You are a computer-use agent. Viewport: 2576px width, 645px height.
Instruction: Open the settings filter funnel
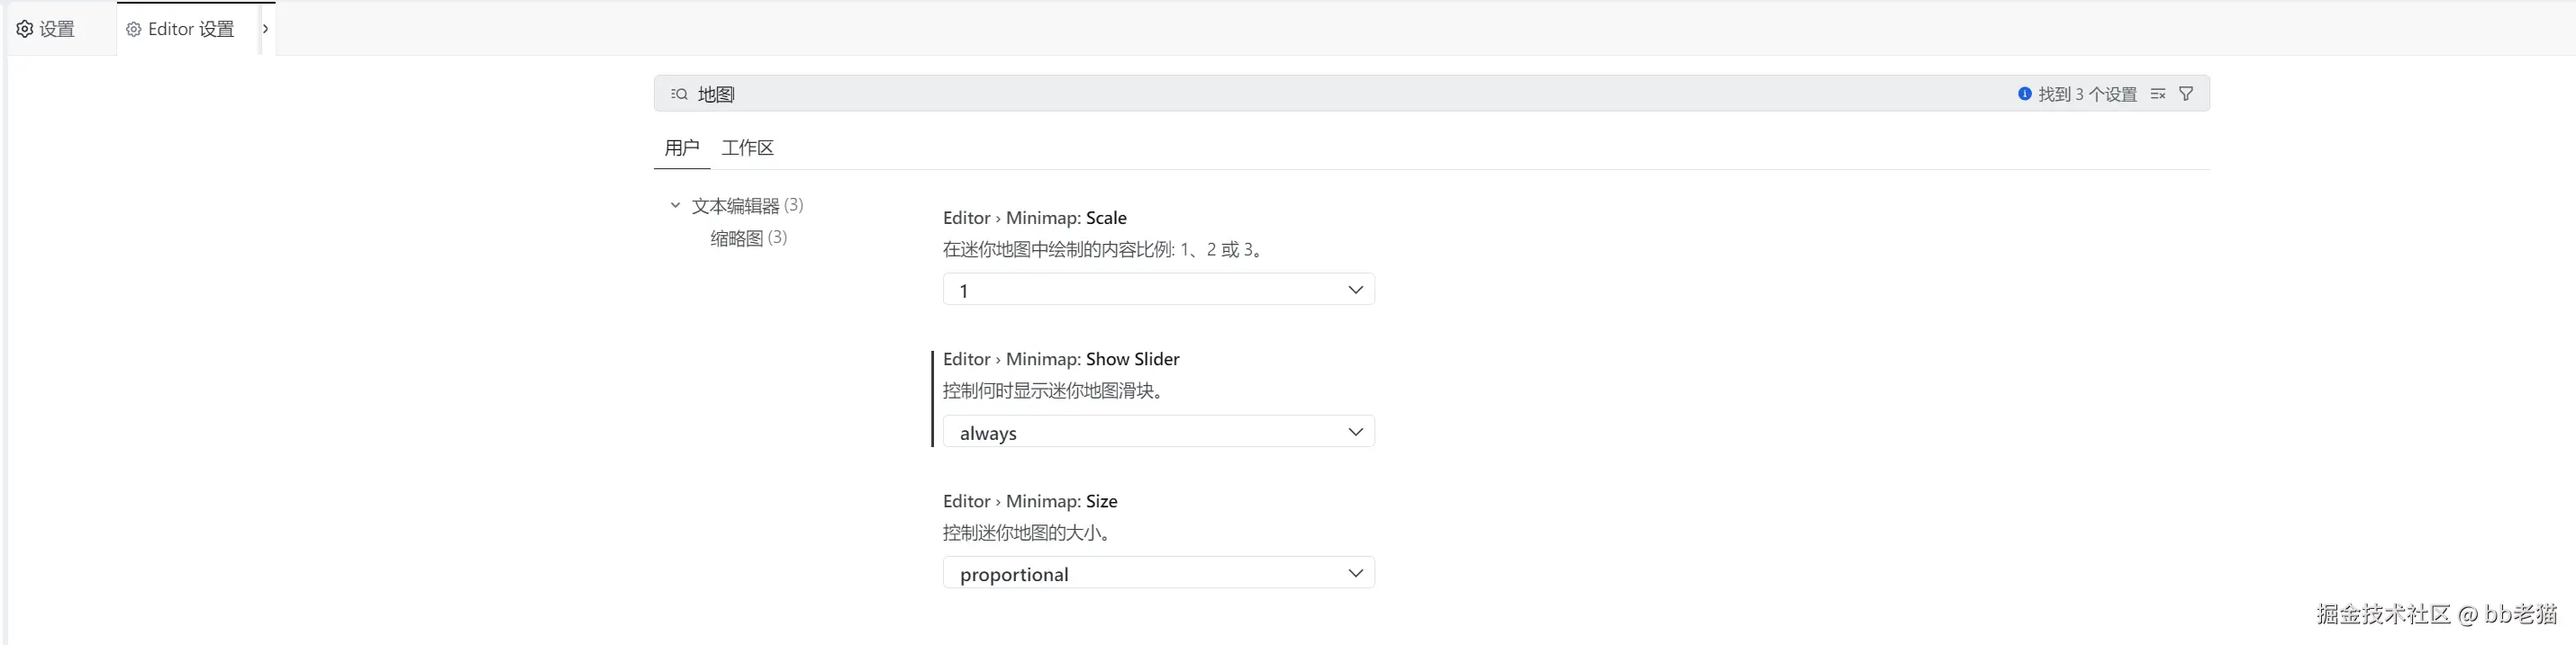click(2186, 94)
